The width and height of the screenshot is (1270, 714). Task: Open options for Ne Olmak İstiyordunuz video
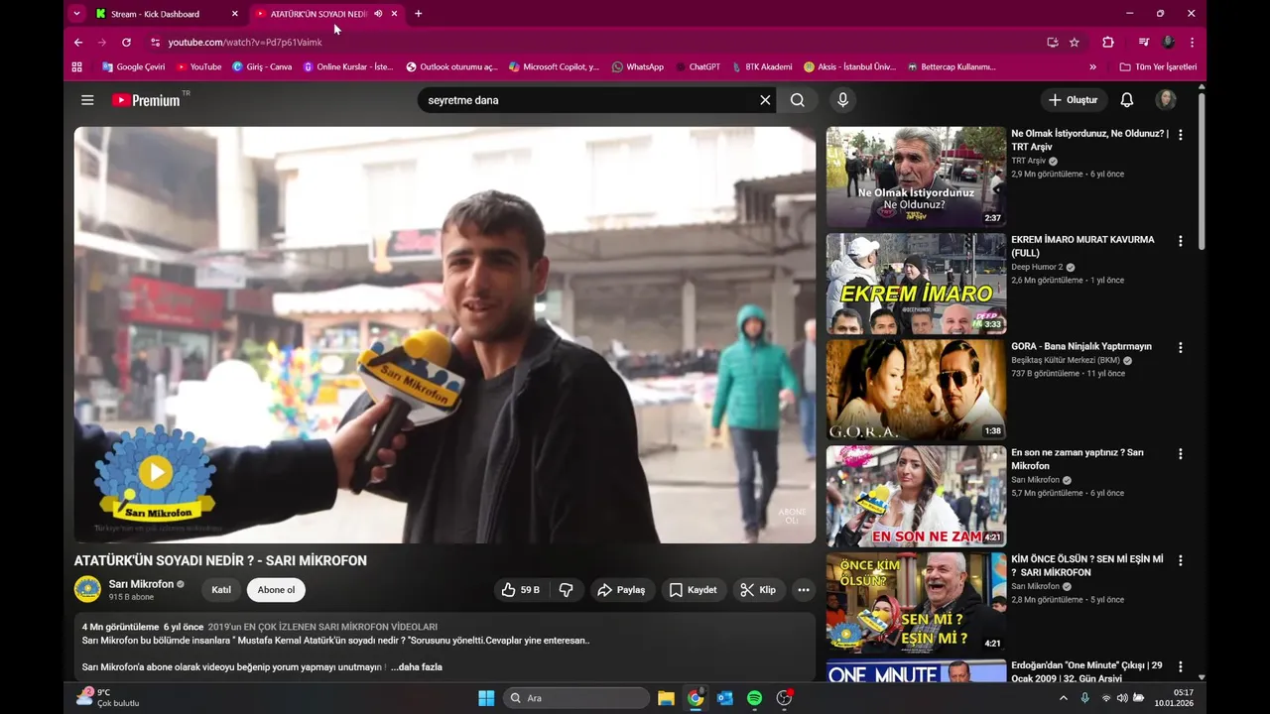click(1181, 134)
